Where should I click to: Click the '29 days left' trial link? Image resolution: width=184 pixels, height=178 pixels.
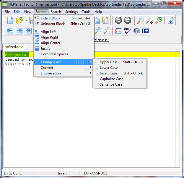click(x=102, y=40)
